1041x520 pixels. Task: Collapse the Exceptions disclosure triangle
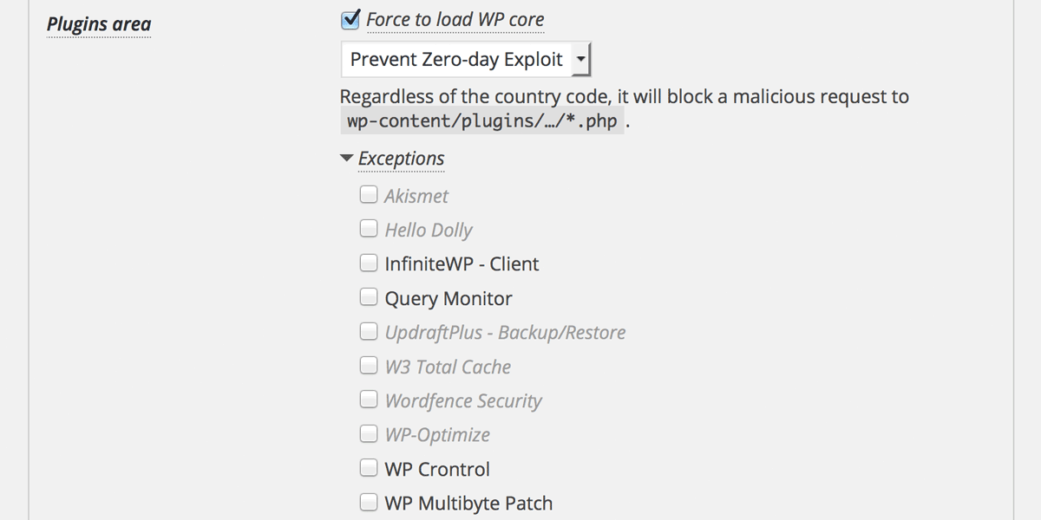tap(347, 159)
